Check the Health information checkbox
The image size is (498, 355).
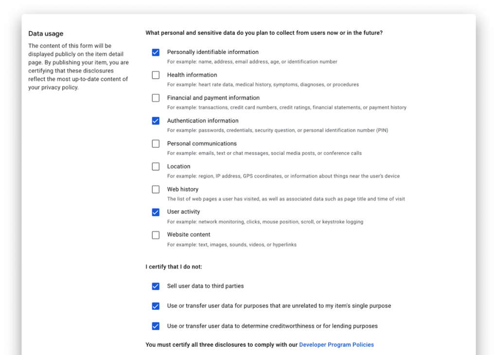[156, 75]
